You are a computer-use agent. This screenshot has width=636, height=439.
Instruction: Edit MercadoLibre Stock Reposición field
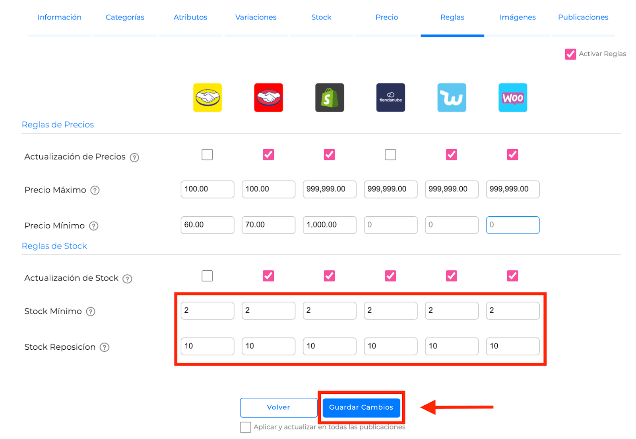tap(207, 347)
